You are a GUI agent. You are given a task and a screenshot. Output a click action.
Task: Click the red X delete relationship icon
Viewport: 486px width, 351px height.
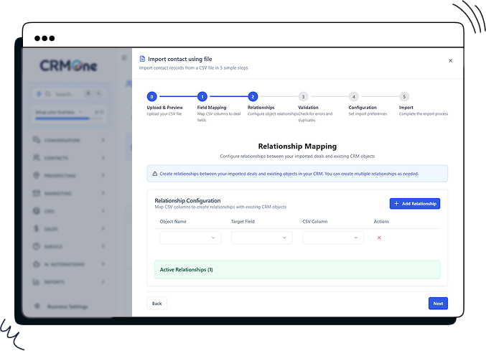[x=379, y=238]
